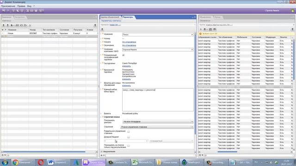Click 'изменить' under Визитка для новых объявлений
Viewport: 296px width, 166px height.
tap(126, 86)
